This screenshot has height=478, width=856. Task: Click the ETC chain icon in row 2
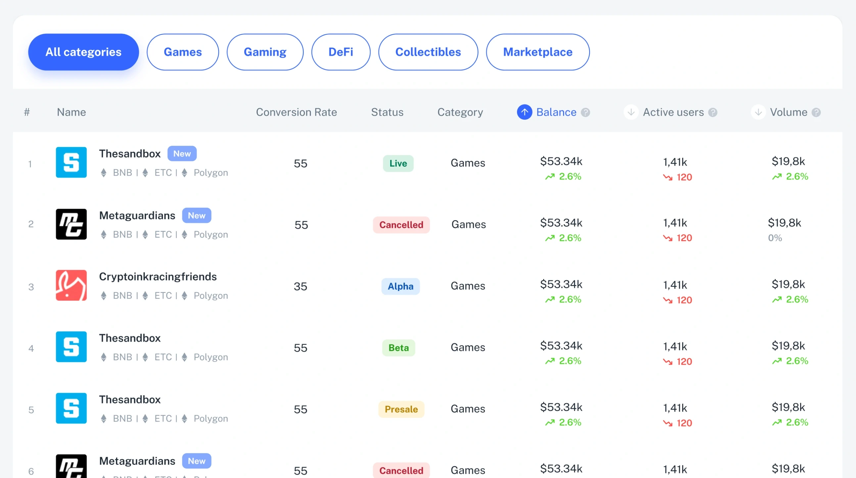pyautogui.click(x=145, y=234)
